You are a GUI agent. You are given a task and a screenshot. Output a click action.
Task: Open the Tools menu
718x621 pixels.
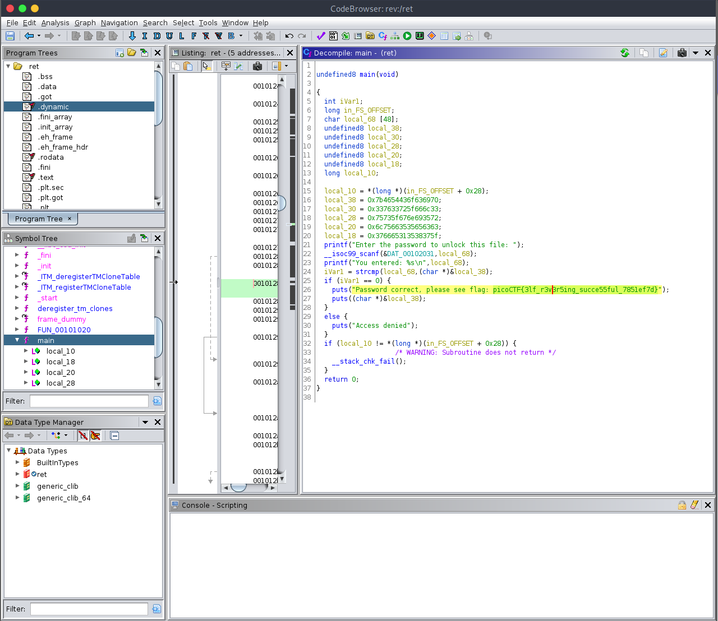(208, 22)
